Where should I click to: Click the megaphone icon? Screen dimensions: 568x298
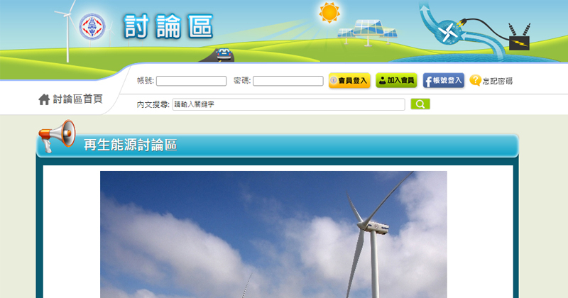pyautogui.click(x=57, y=135)
